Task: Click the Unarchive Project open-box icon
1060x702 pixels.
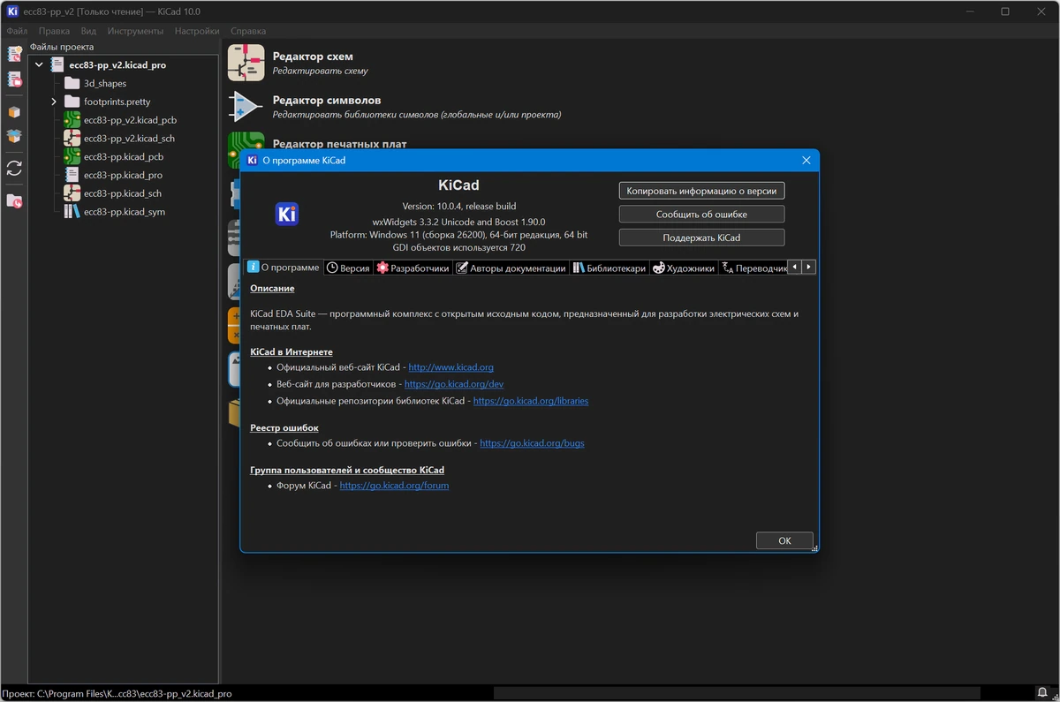Action: (14, 137)
